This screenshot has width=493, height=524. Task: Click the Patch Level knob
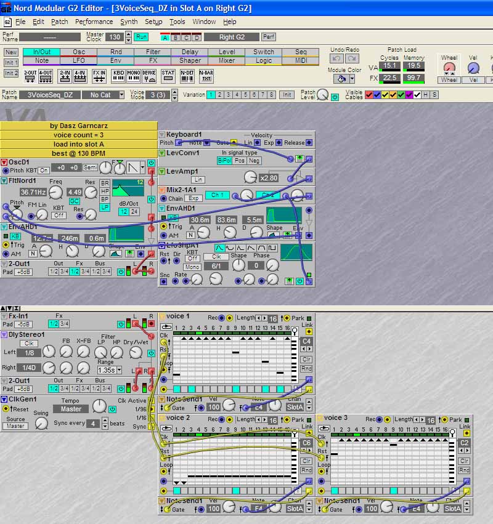[x=323, y=95]
